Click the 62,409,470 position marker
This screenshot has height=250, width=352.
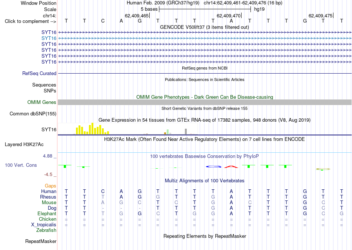tap(229, 16)
